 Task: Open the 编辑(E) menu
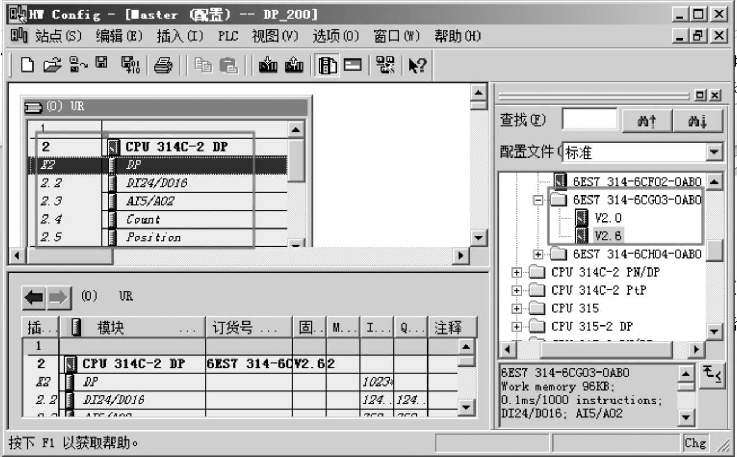(x=119, y=37)
